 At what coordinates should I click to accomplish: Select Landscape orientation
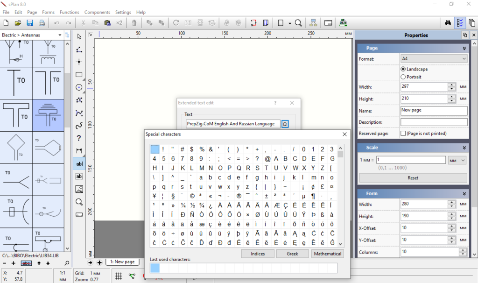tap(403, 69)
